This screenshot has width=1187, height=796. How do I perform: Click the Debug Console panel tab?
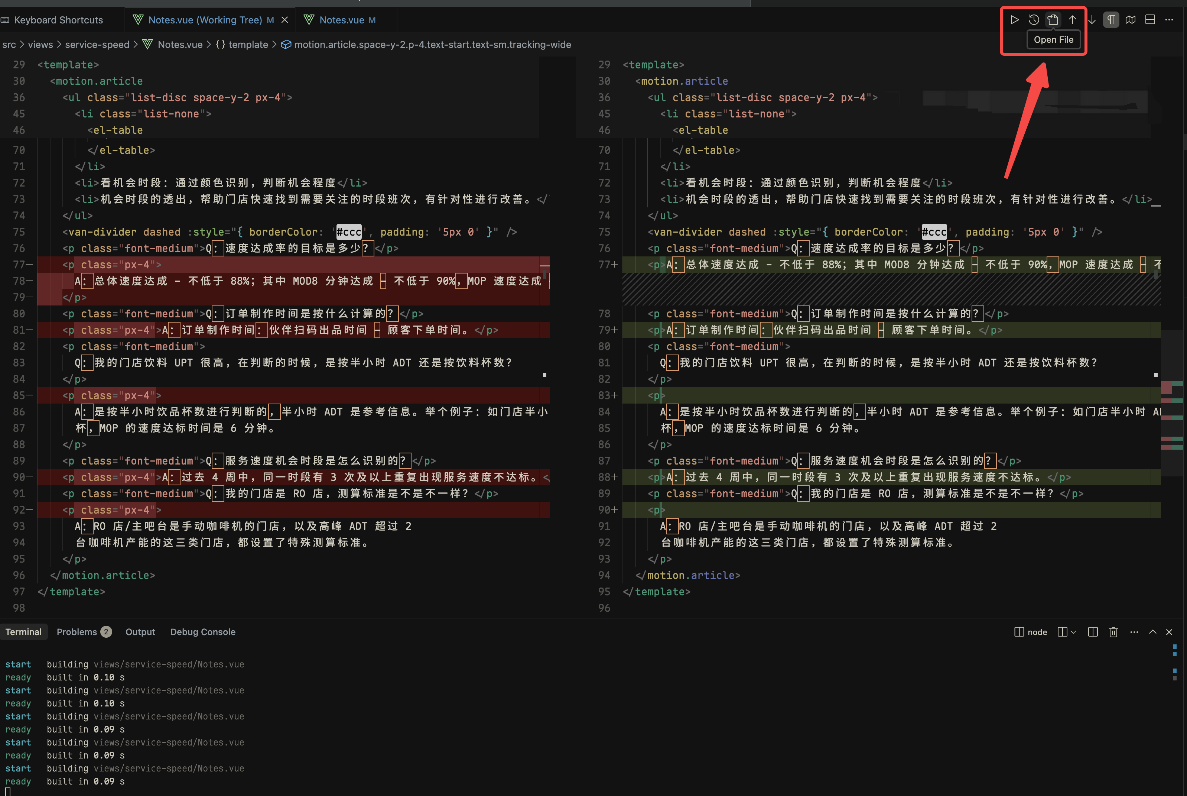pyautogui.click(x=202, y=632)
